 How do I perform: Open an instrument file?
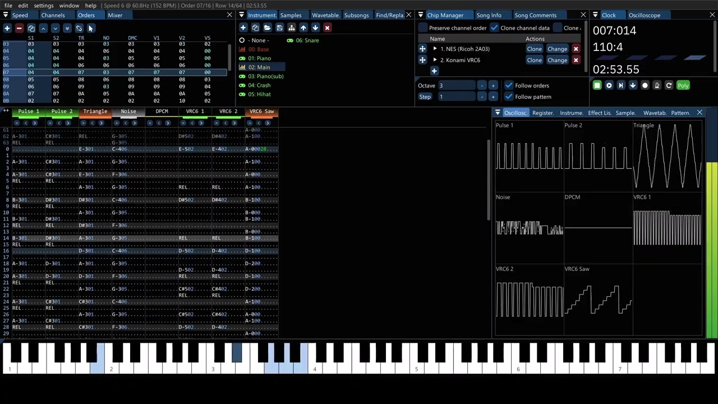coord(267,28)
